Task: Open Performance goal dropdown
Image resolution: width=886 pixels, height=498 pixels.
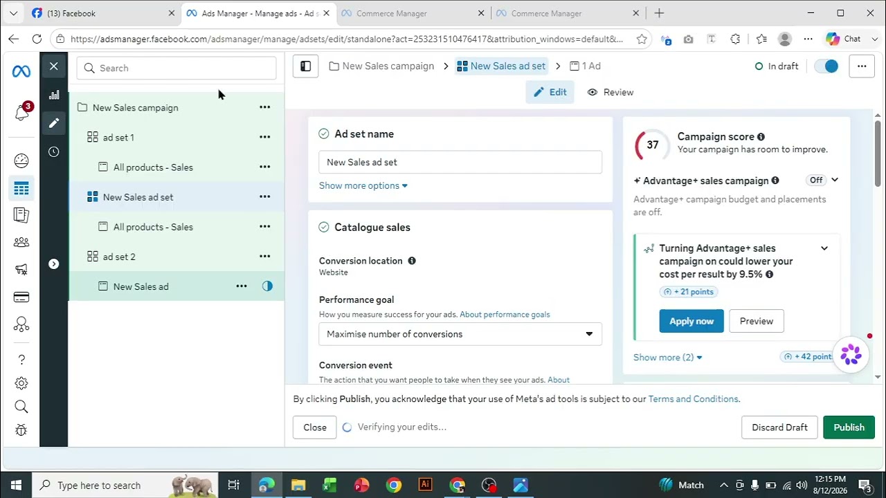Action: tap(460, 334)
